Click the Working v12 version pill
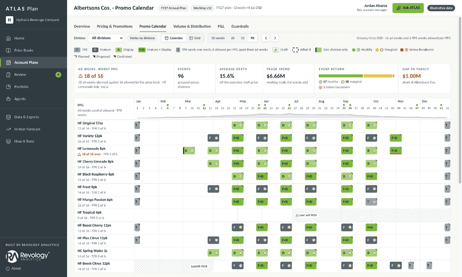 pyautogui.click(x=202, y=8)
